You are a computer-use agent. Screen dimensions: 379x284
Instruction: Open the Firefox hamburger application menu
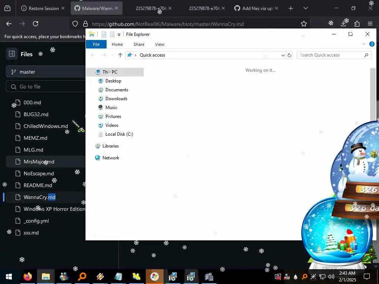pos(370,24)
